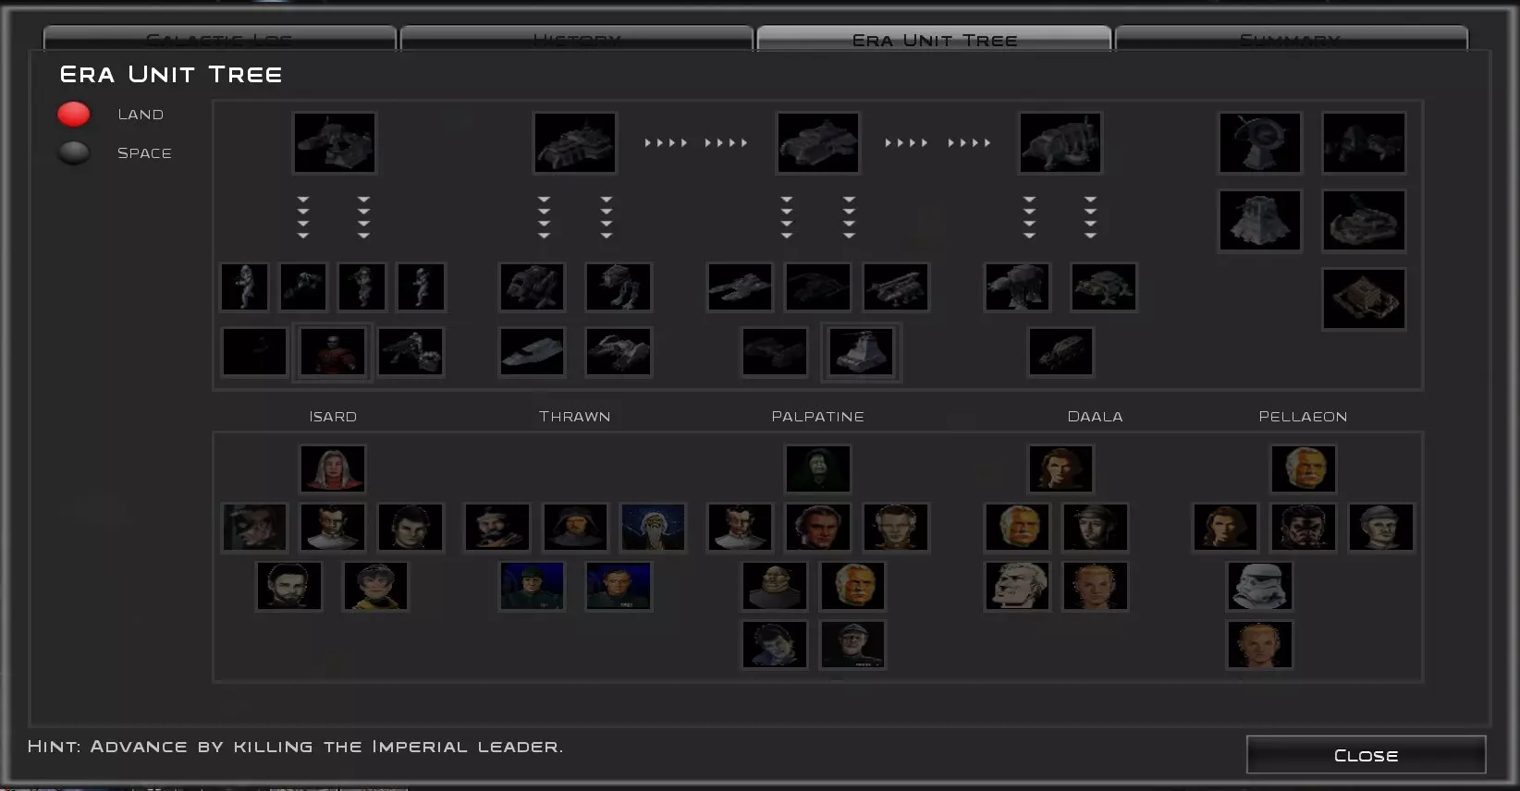Select the third factory building icon in top row
The height and width of the screenshot is (791, 1520).
[818, 142]
